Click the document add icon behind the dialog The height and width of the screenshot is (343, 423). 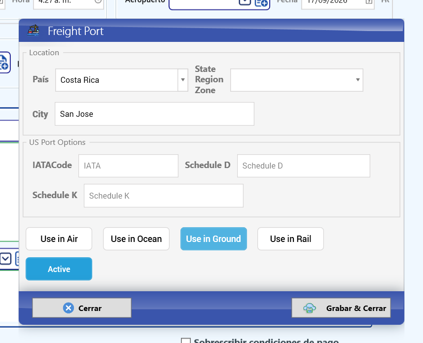click(4, 62)
